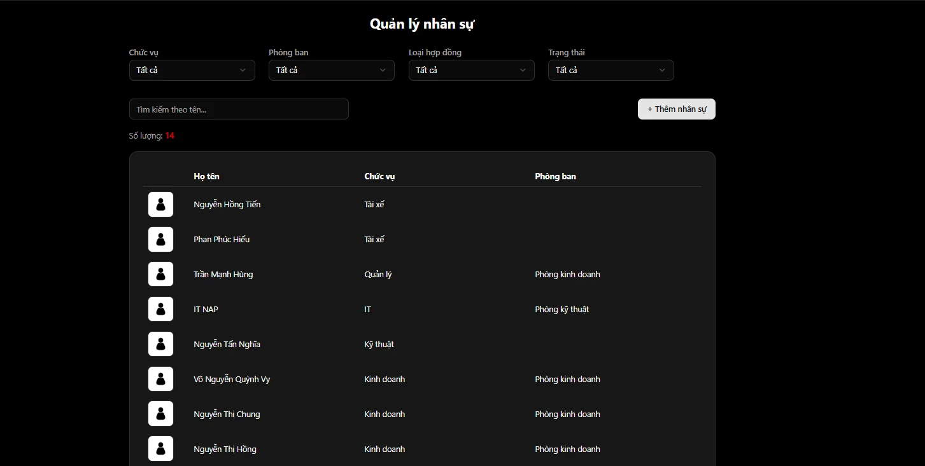Expand the Phòng ban filter dropdown
Screen dimensions: 925x466
[331, 70]
